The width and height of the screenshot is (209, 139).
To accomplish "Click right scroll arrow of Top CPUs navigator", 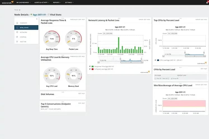I will click(x=205, y=56).
